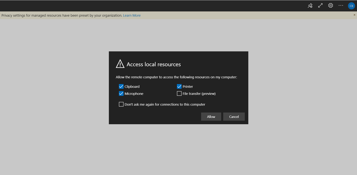
Task: Uncheck the Clipboard checkbox
Action: [x=121, y=86]
